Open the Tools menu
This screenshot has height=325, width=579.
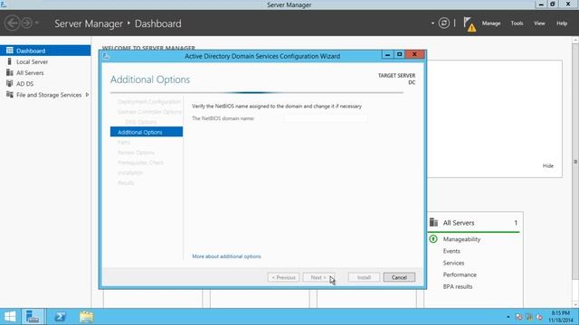coord(517,23)
